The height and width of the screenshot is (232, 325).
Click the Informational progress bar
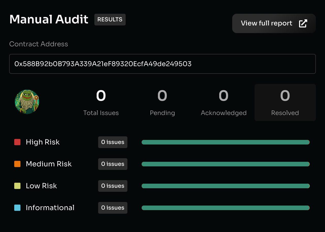(226, 208)
